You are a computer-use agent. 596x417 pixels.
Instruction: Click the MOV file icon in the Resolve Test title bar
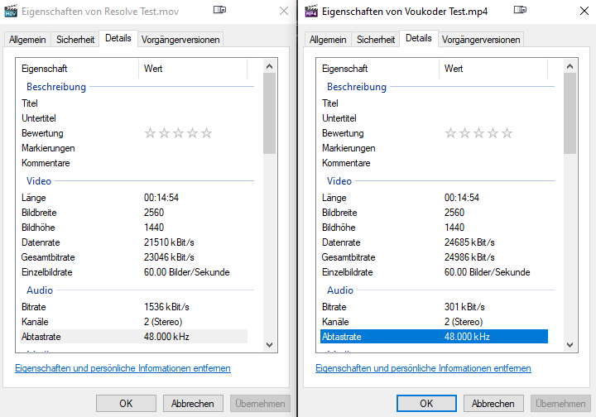(x=11, y=11)
